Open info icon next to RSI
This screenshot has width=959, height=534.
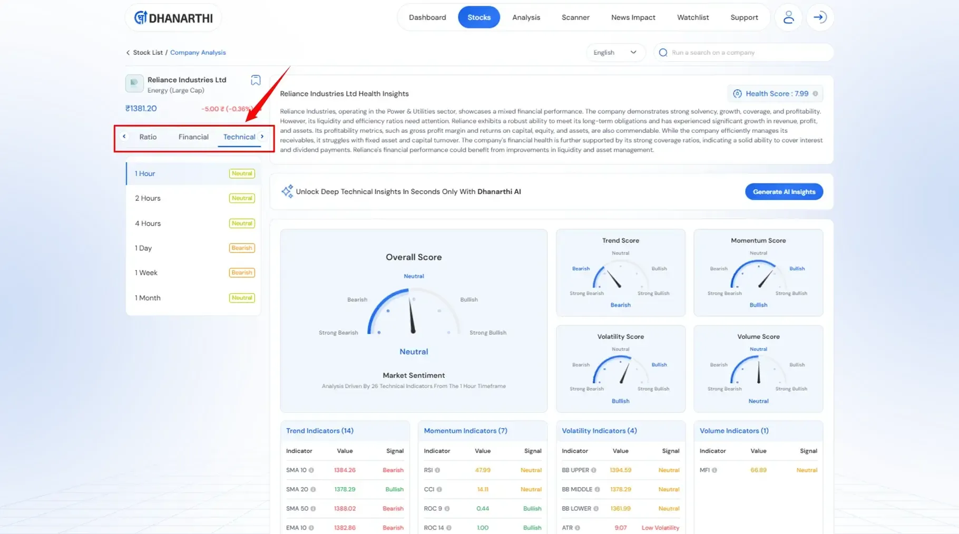(437, 470)
